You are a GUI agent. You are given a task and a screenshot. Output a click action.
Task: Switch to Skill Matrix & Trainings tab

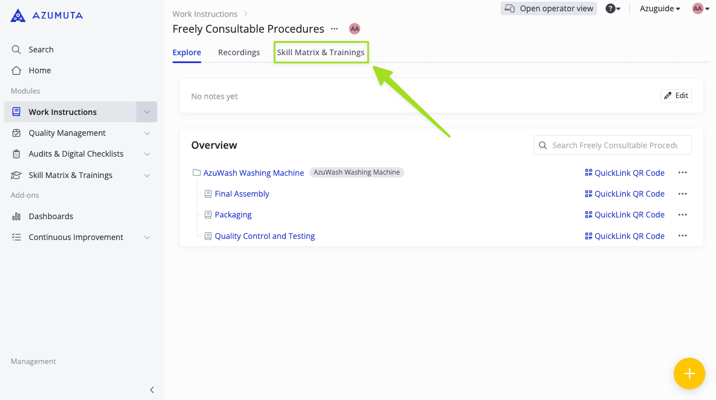(x=320, y=52)
